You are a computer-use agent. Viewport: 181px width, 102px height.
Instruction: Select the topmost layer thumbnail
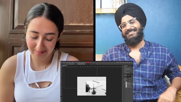[x=126, y=82]
